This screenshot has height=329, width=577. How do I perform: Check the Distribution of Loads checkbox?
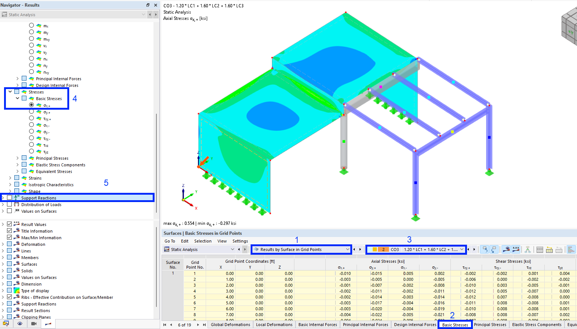click(x=9, y=204)
